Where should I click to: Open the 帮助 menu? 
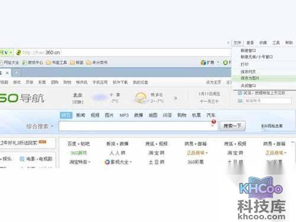click(x=289, y=43)
